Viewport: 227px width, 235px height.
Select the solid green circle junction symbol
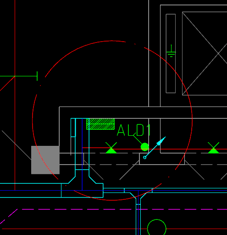[x=144, y=147]
